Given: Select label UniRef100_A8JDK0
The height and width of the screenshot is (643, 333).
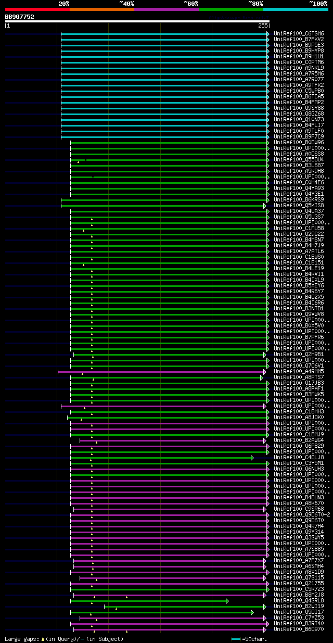Looking at the screenshot, I should (x=299, y=417).
